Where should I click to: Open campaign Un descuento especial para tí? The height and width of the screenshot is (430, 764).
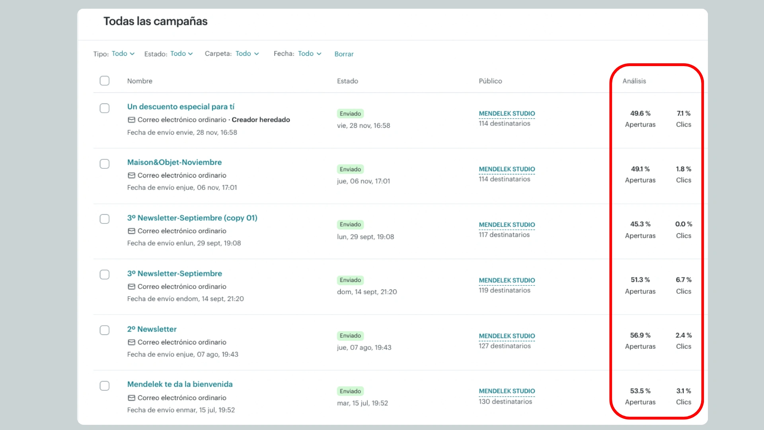pyautogui.click(x=181, y=107)
